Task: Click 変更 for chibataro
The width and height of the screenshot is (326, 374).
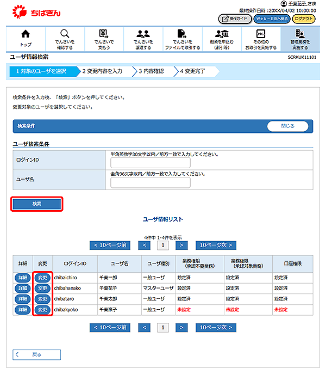Action: [42, 299]
